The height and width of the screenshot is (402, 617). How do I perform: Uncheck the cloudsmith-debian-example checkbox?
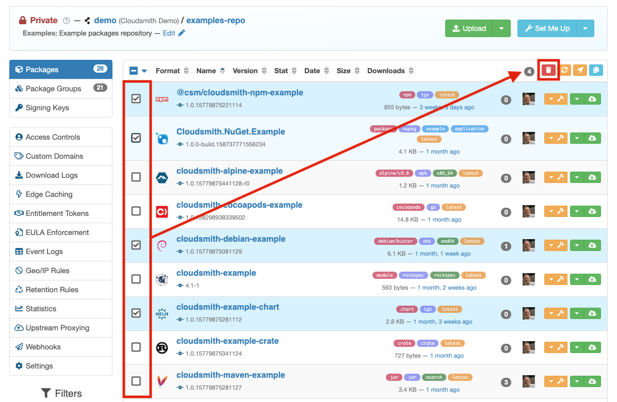pyautogui.click(x=136, y=245)
